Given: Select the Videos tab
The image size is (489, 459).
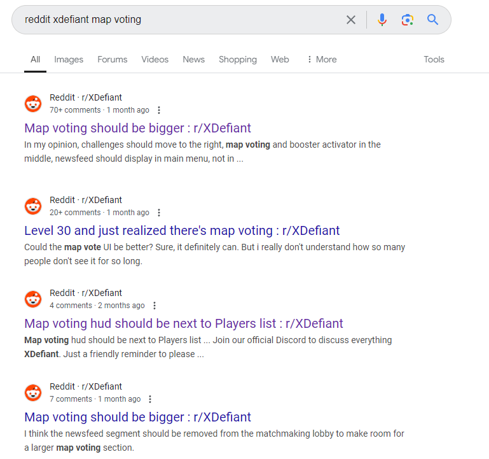Looking at the screenshot, I should (x=155, y=59).
